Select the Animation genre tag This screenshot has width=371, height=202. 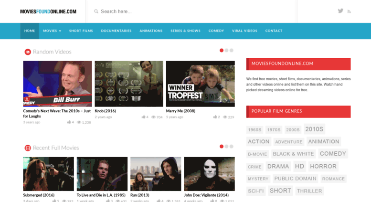click(324, 141)
